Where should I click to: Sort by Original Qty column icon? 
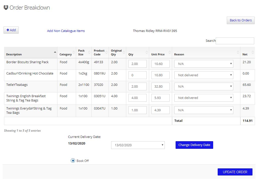point(124,52)
